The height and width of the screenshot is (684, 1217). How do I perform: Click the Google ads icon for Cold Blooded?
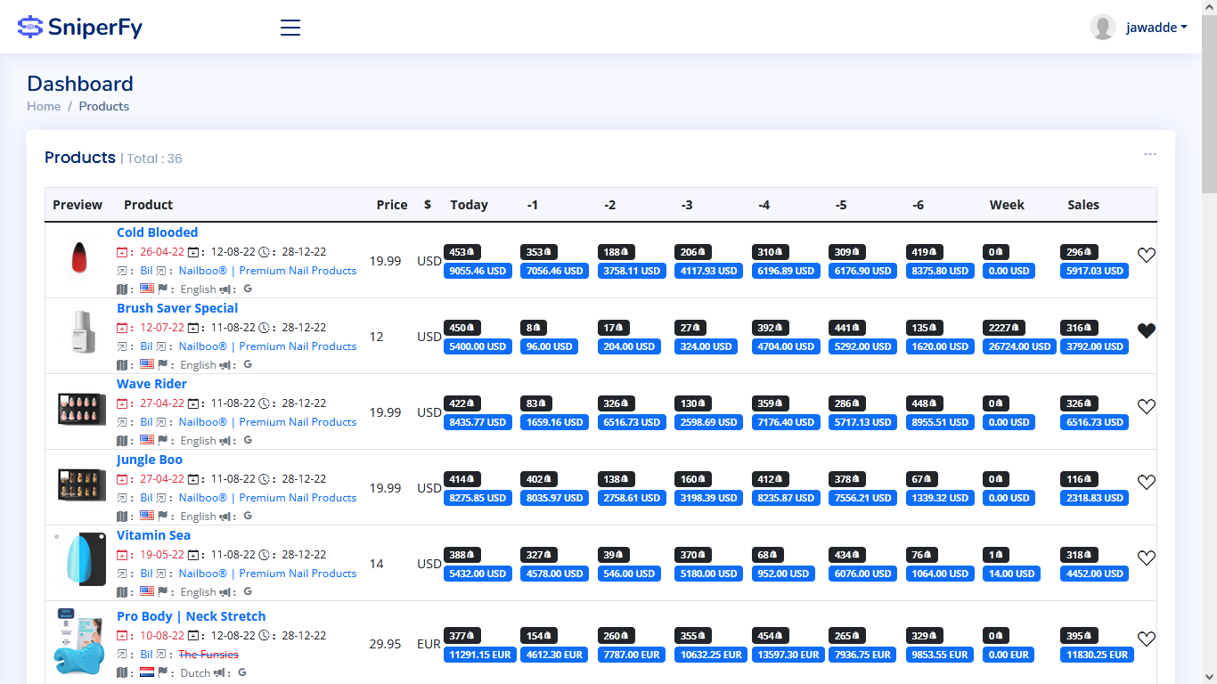(x=248, y=289)
